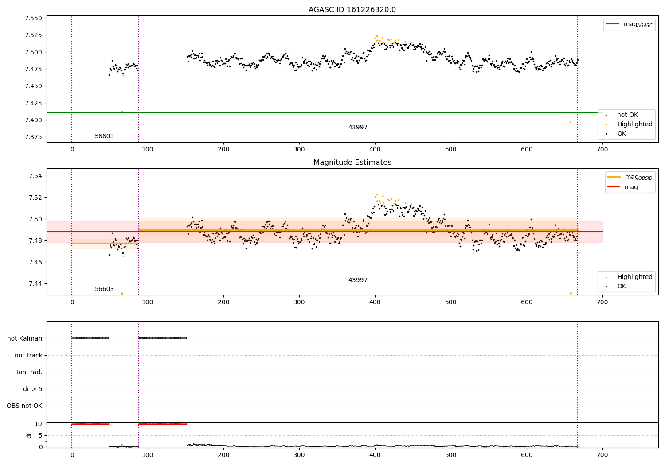665x465 pixels.
Task: Click the 'not Kalman' marker run starting at x=0
Action: click(x=90, y=338)
